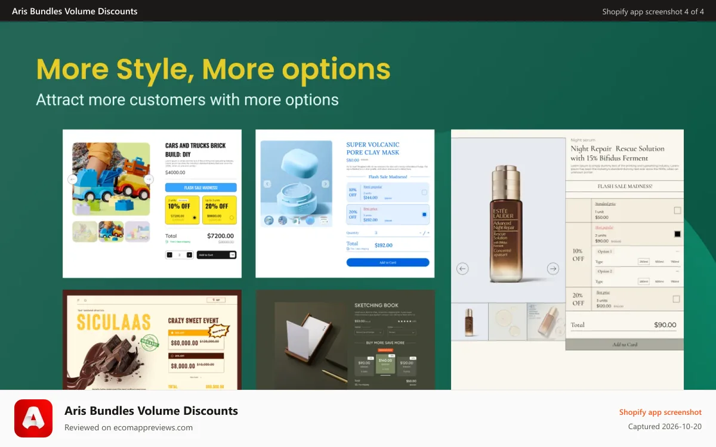Click the 'SKETCHING BOOK' title
This screenshot has height=447, width=716.
click(x=376, y=305)
